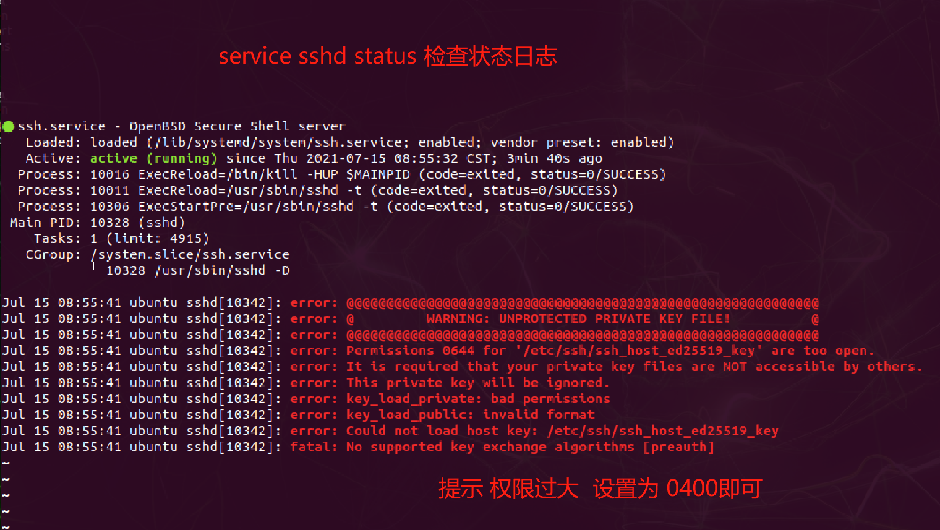Click the ExecStartPre=/usr/sbin/sshd process line
Image resolution: width=940 pixels, height=530 pixels.
(325, 207)
